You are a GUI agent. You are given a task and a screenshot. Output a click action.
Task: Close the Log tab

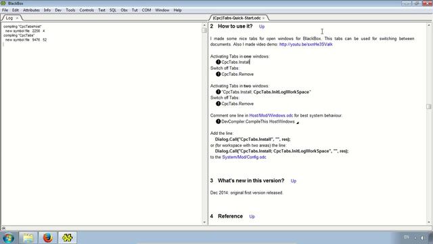pyautogui.click(x=17, y=18)
